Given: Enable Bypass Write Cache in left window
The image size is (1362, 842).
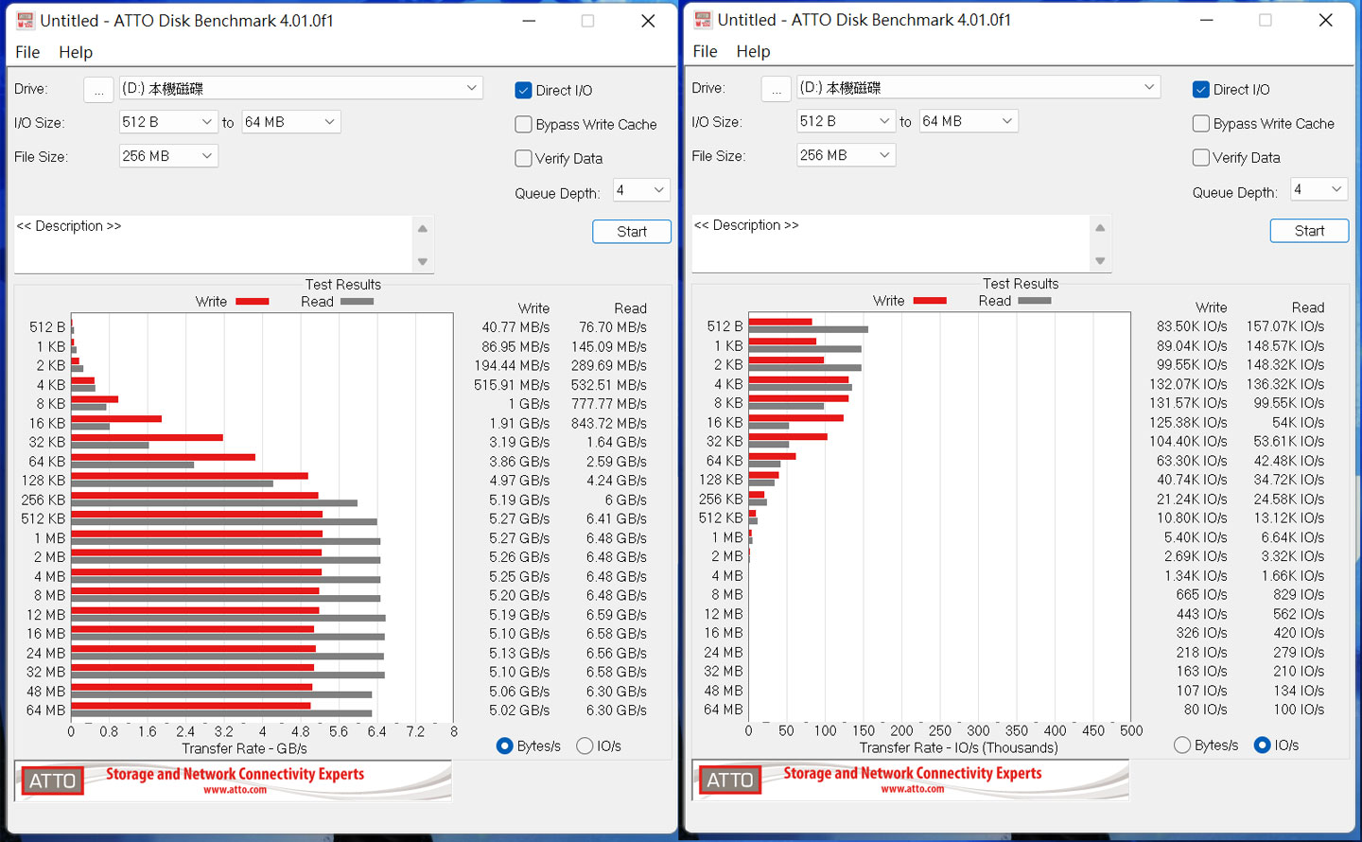Looking at the screenshot, I should pos(523,125).
